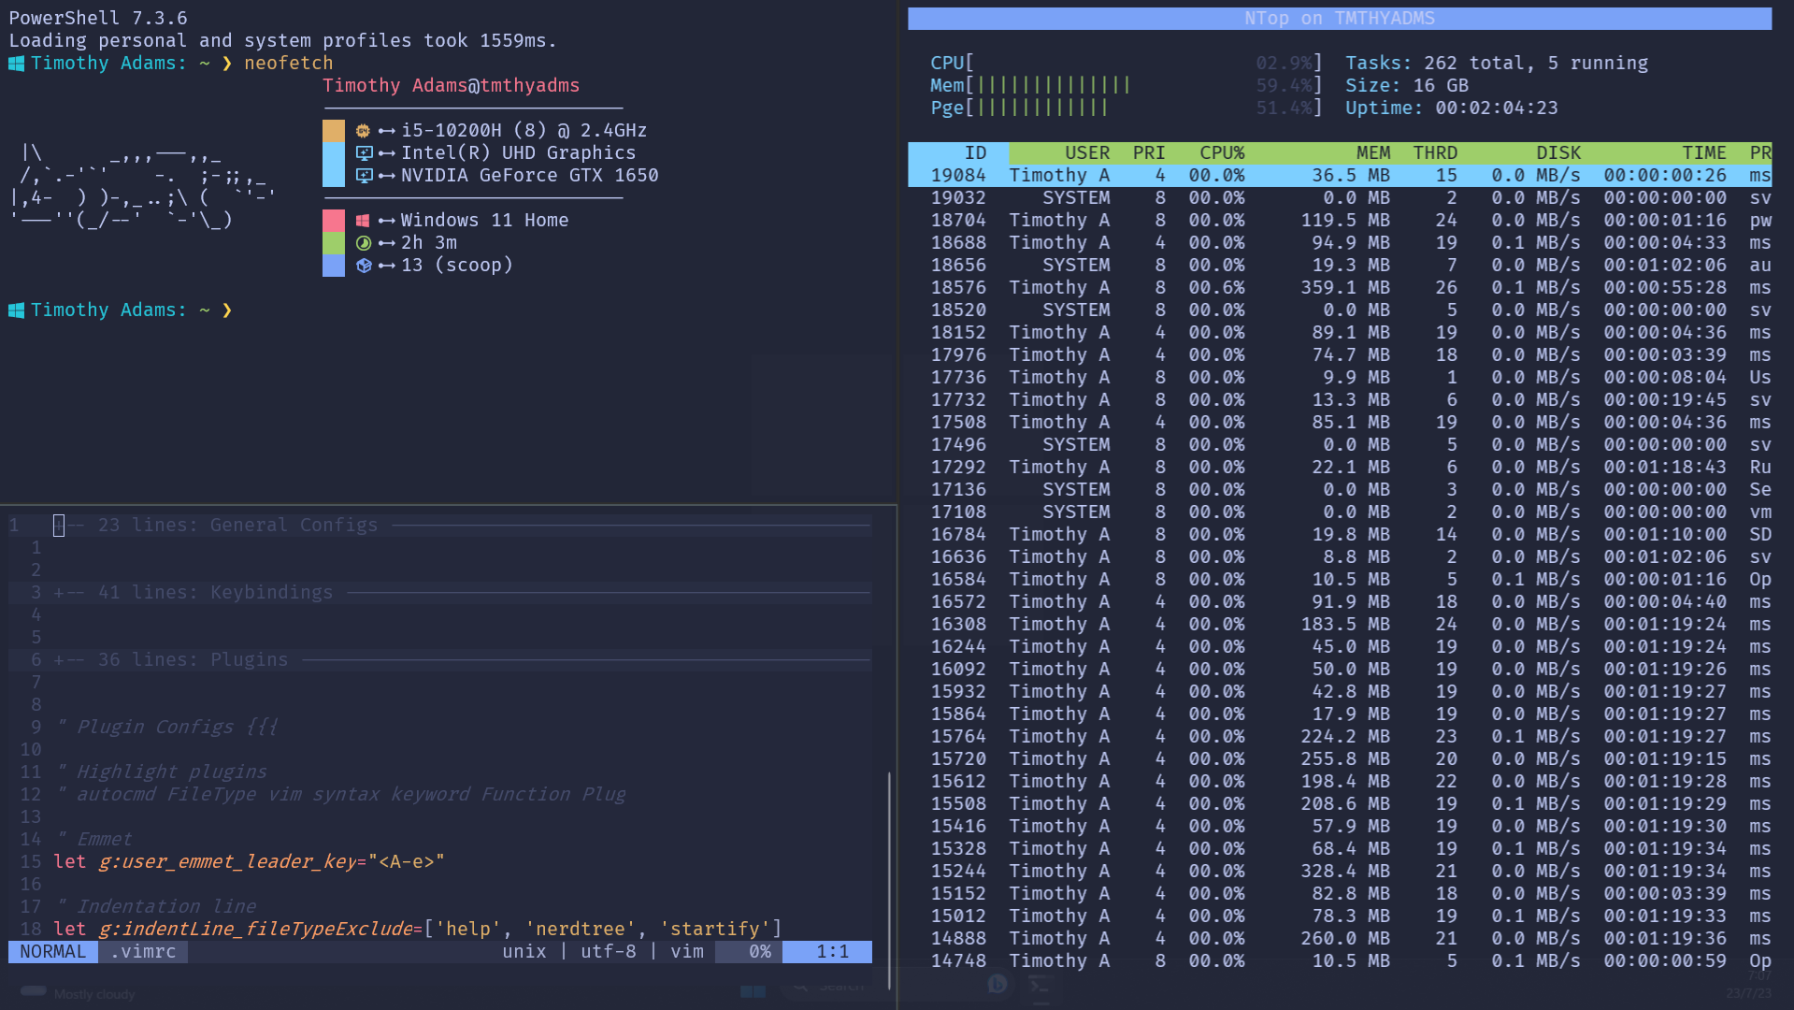
Task: Click the weather cloud icon on the taskbar
Action: tap(32, 989)
